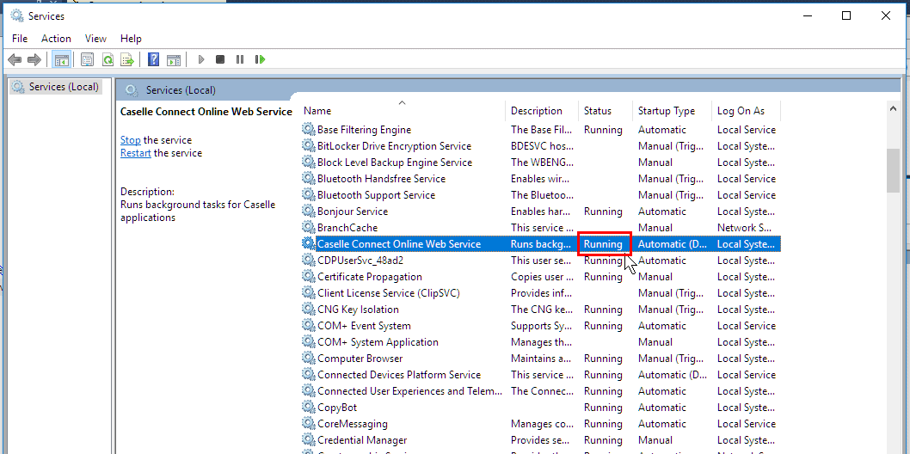Click the Refresh toolbar icon
This screenshot has height=454, width=910.
pos(108,59)
